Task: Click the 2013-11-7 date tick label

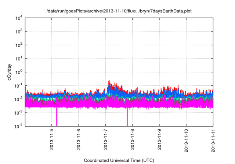Action: (x=105, y=139)
